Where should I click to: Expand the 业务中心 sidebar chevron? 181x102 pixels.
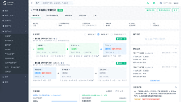pyautogui.click(x=26, y=21)
